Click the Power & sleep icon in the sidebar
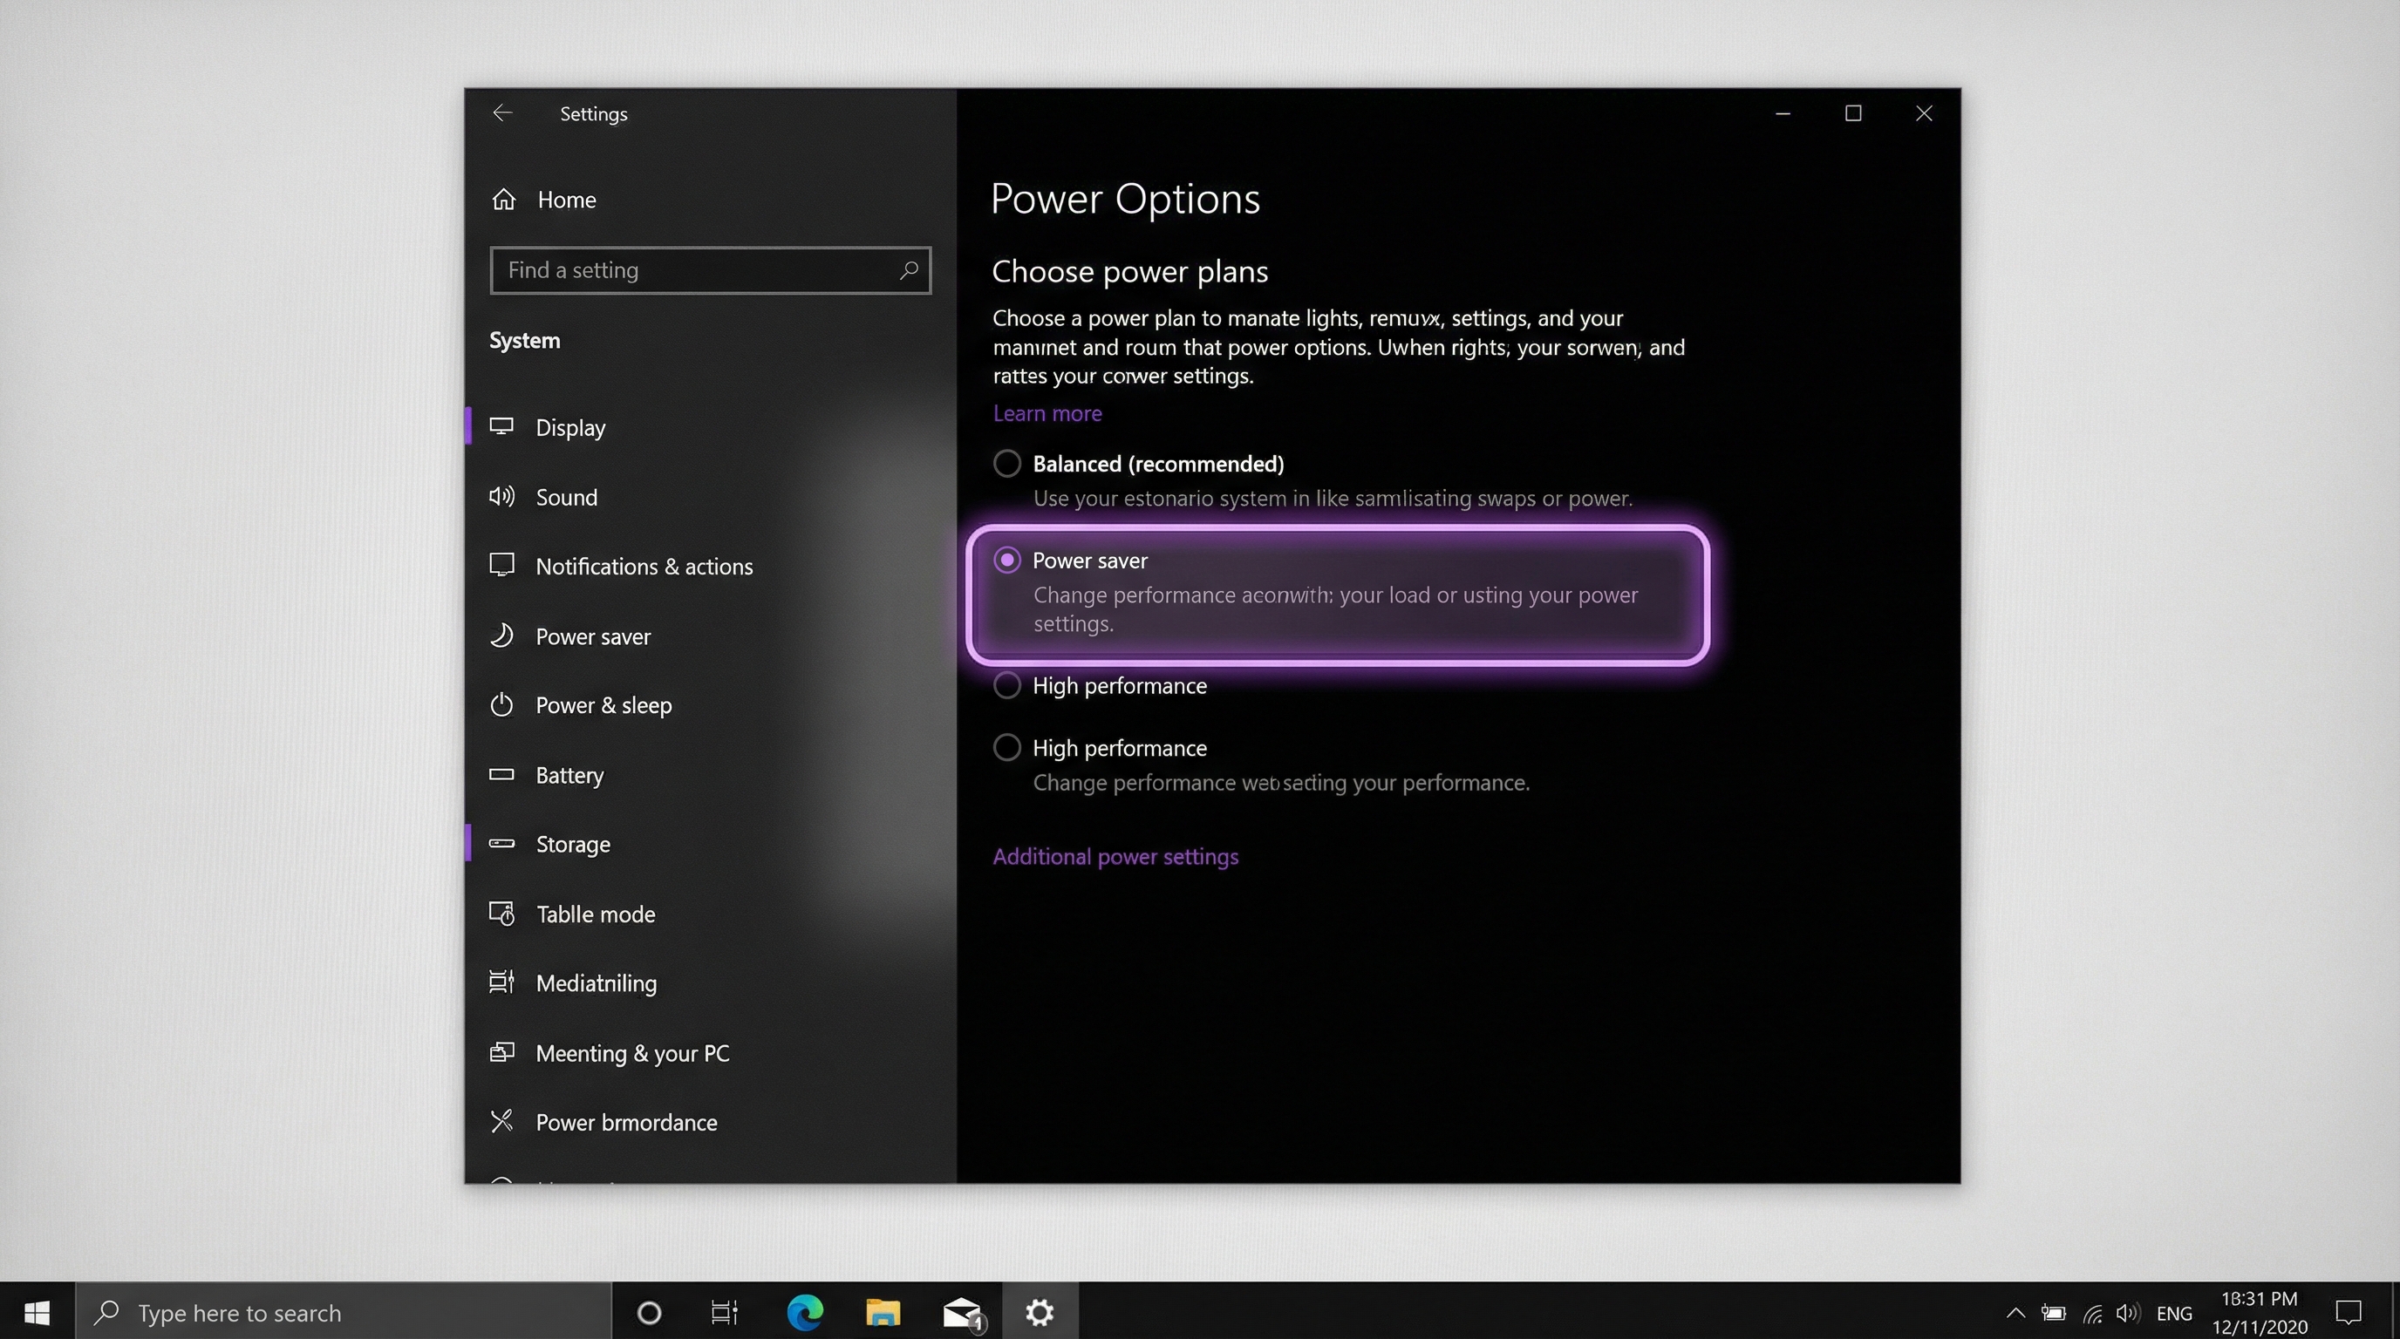This screenshot has width=2400, height=1339. 502,705
